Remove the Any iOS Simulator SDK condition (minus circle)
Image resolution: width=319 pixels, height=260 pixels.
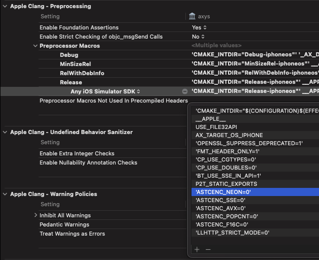pyautogui.click(x=185, y=91)
